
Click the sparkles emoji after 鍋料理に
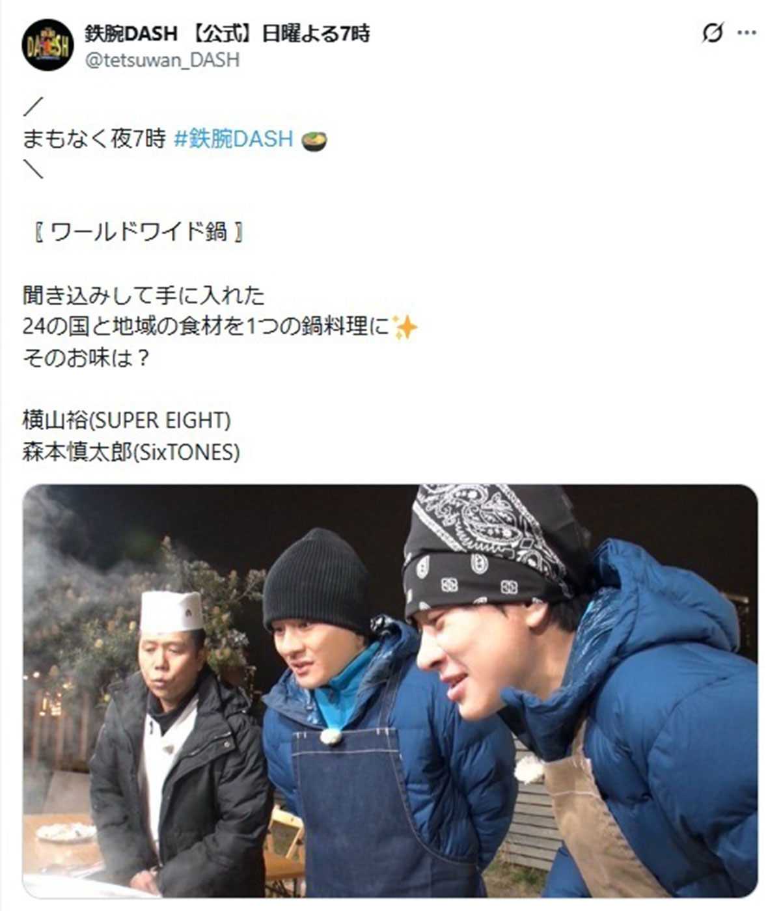[x=404, y=327]
